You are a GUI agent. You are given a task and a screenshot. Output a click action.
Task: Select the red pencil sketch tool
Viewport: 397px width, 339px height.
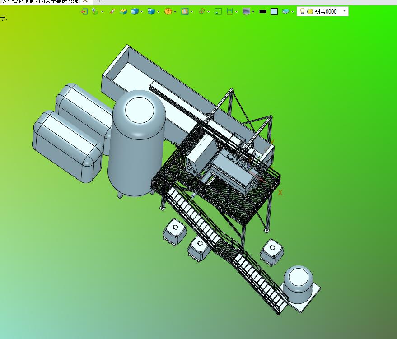tap(112, 11)
